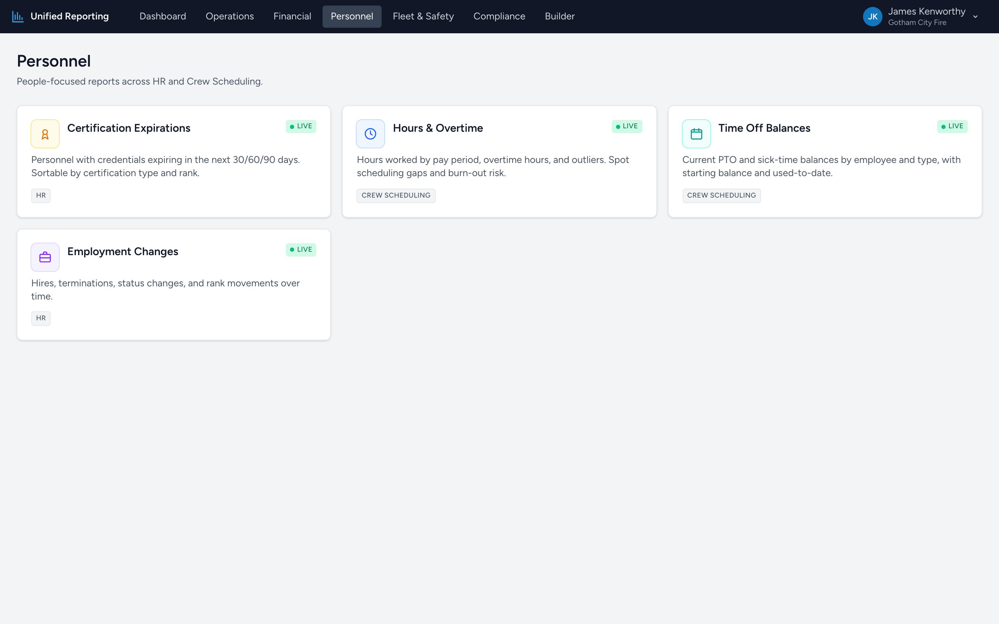The image size is (999, 624).
Task: Open the Certification Expirations report title
Action: click(129, 128)
